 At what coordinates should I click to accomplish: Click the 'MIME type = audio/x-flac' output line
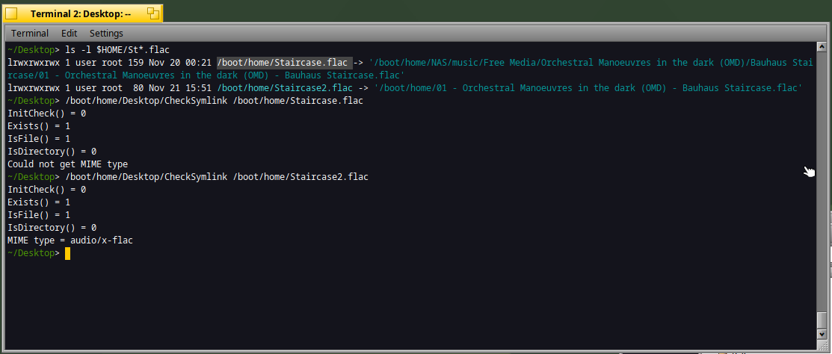[71, 240]
